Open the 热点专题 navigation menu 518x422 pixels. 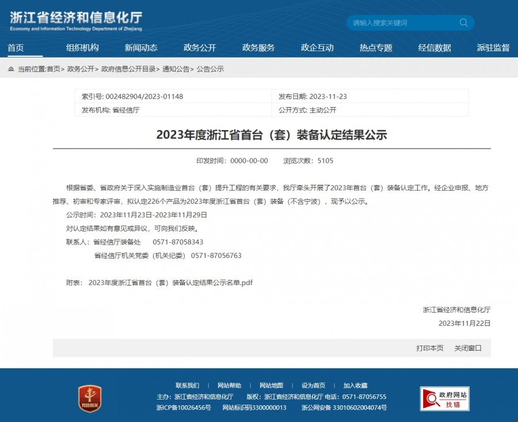click(x=376, y=48)
